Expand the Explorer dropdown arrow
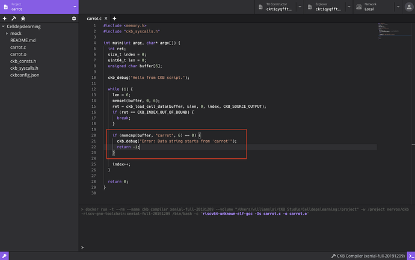The height and width of the screenshot is (260, 415). (x=349, y=7)
